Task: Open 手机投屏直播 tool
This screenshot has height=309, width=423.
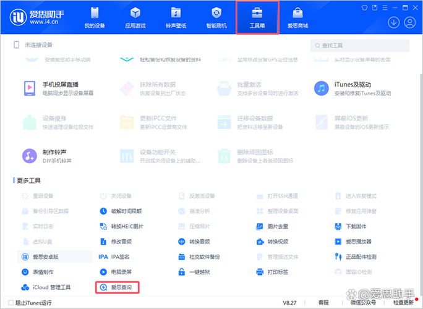Action: pyautogui.click(x=59, y=89)
